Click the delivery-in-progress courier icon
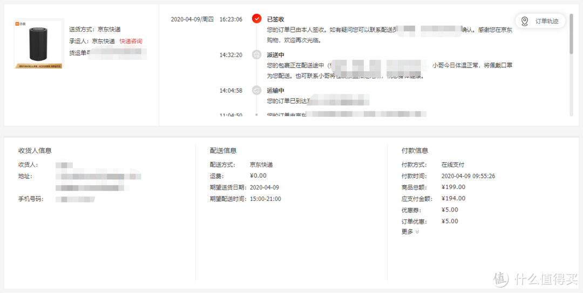Screen dimensions: 583x293 pyautogui.click(x=256, y=54)
